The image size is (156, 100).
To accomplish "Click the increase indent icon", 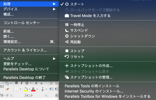I will click(x=57, y=89).
